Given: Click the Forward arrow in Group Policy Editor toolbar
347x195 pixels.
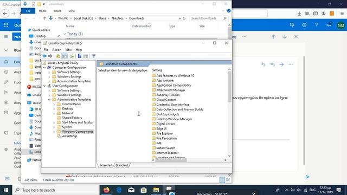Looking at the screenshot, I should pyautogui.click(x=50, y=56).
